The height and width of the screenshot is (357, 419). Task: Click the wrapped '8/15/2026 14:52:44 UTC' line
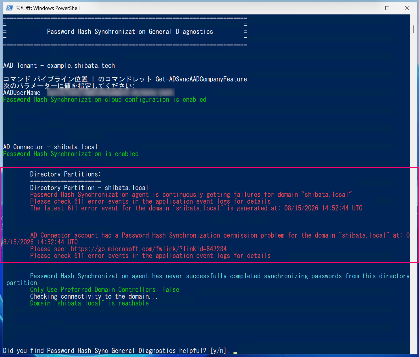pyautogui.click(x=40, y=242)
